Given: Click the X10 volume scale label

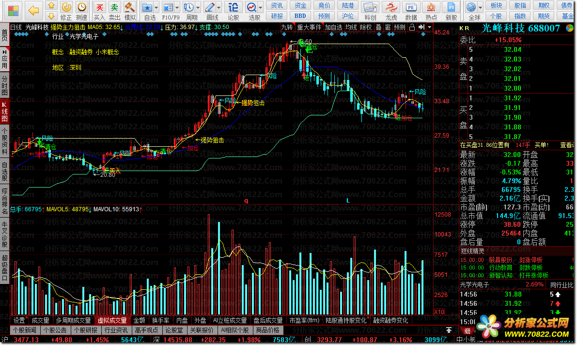Looking at the screenshot, I should (x=439, y=312).
